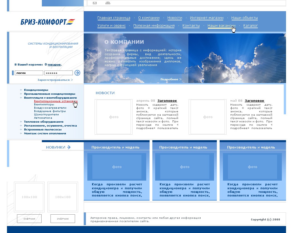This screenshot has width=293, height=233.
Task: Click the Бриз-Комфорт logo
Action: click(48, 22)
